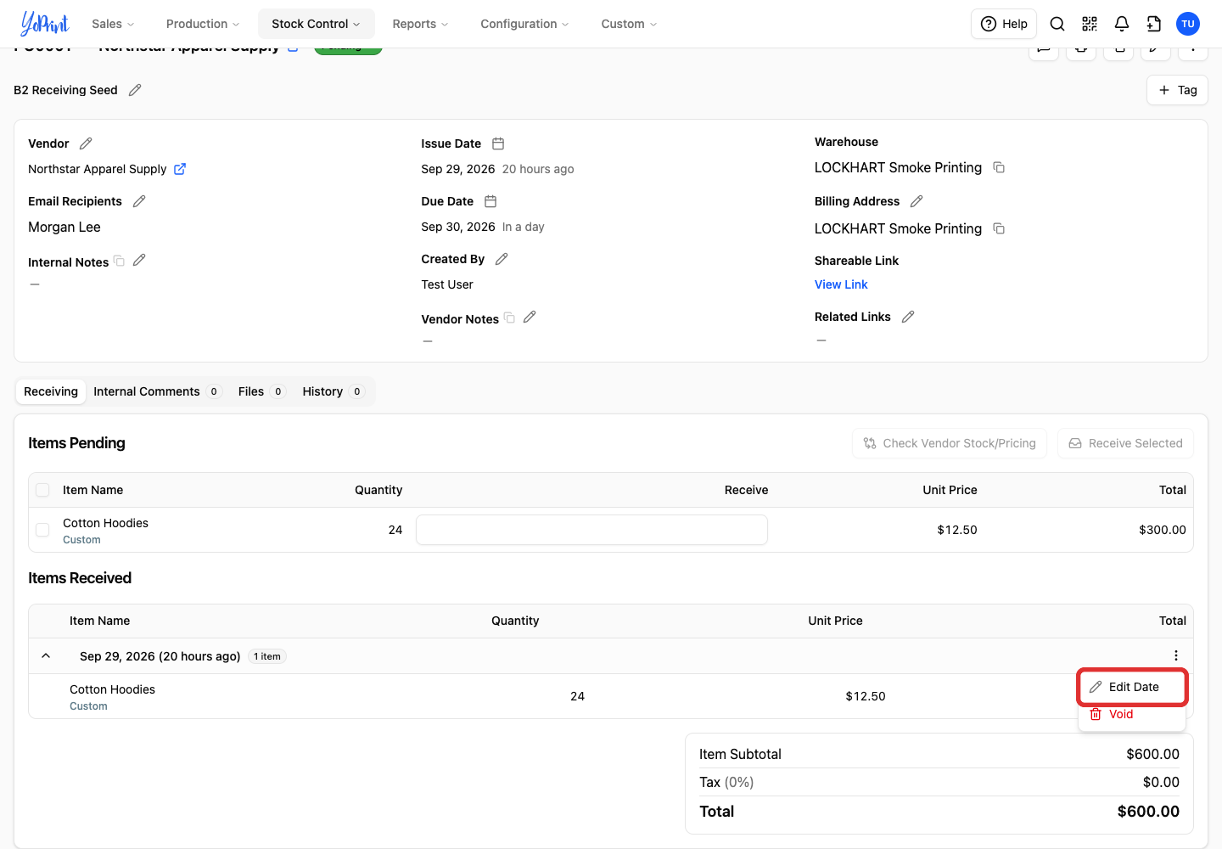Check the pending Cotton Hoodies row checkbox
Screen dimensions: 1222x849
(42, 530)
